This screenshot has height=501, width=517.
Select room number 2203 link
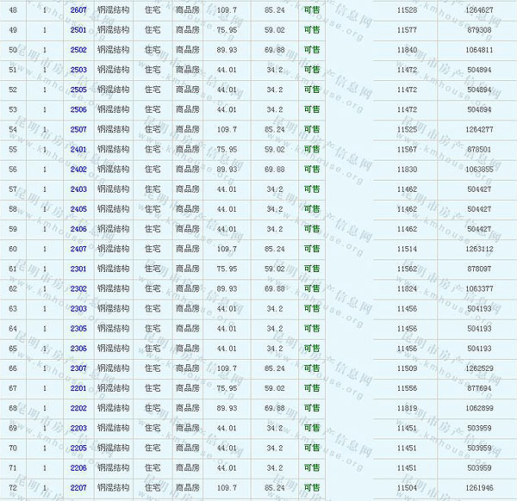click(x=78, y=428)
